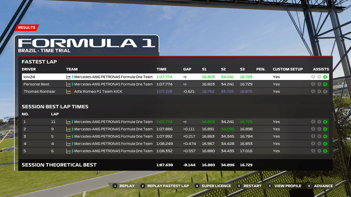Viewport: 351px width, 197px height.
Task: Click Thomas Ronhaar's 33.725 sector two time
Action: [x=227, y=91]
